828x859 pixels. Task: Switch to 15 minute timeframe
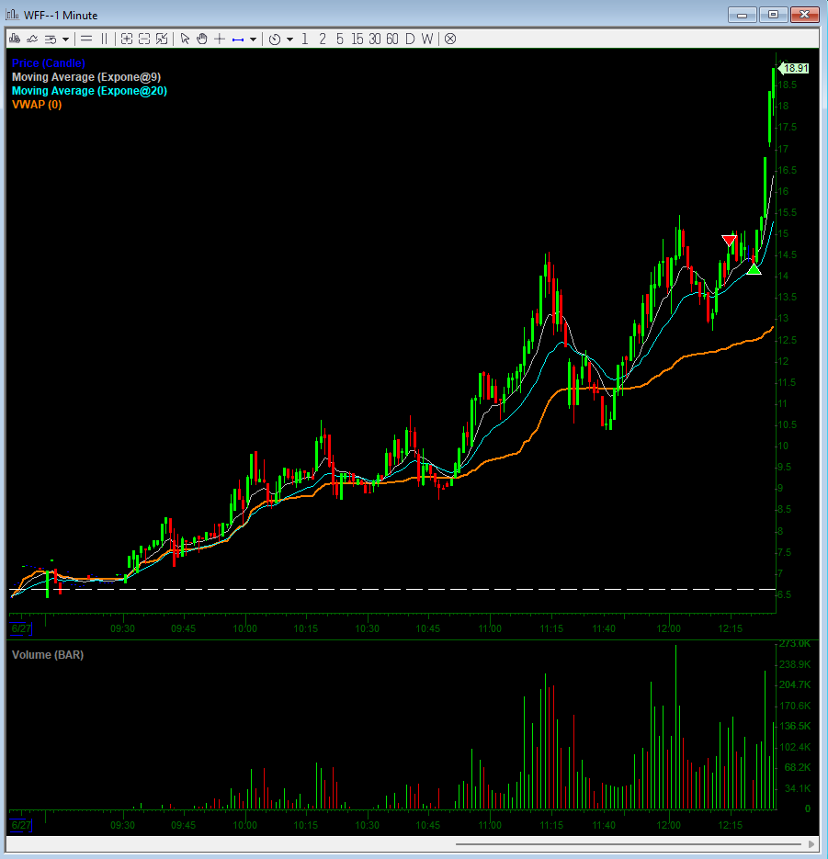point(357,39)
